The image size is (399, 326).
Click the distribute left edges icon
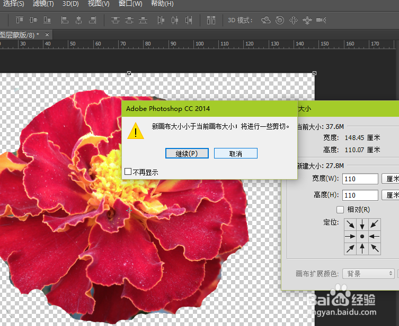(x=161, y=20)
